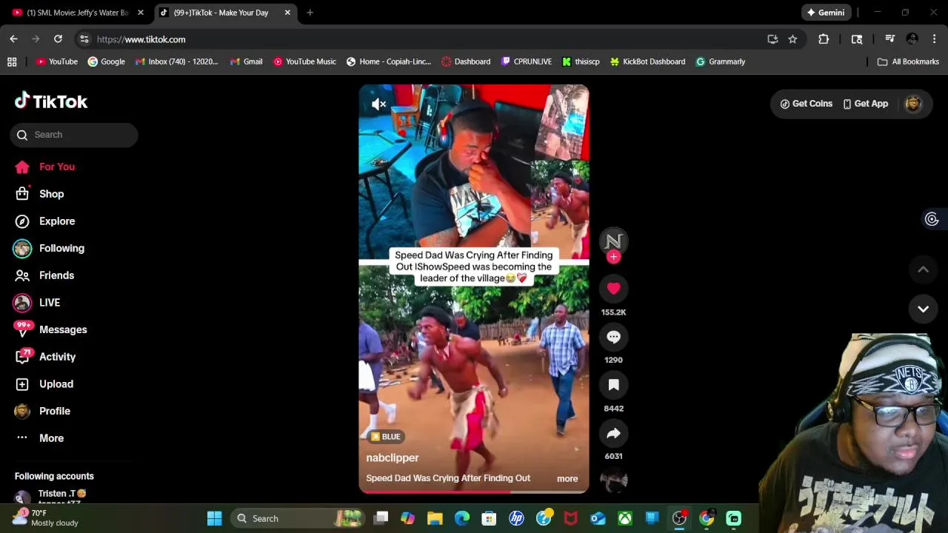This screenshot has width=948, height=533.
Task: Click Get App button
Action: tap(865, 104)
